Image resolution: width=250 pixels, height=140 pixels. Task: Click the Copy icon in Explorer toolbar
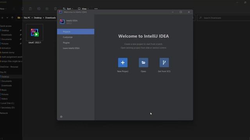pyautogui.click(x=22, y=9)
